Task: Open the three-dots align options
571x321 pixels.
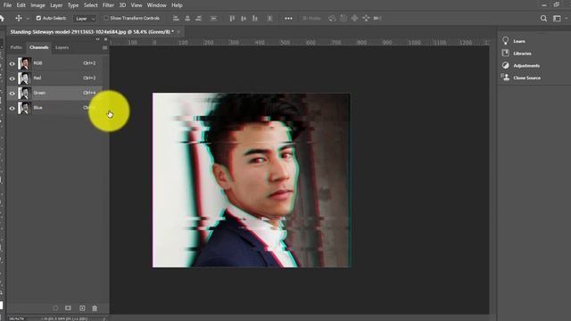Action: pos(288,18)
